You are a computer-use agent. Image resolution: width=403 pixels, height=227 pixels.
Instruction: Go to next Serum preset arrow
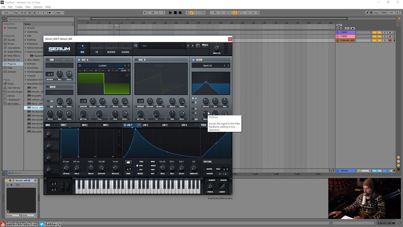pos(192,45)
